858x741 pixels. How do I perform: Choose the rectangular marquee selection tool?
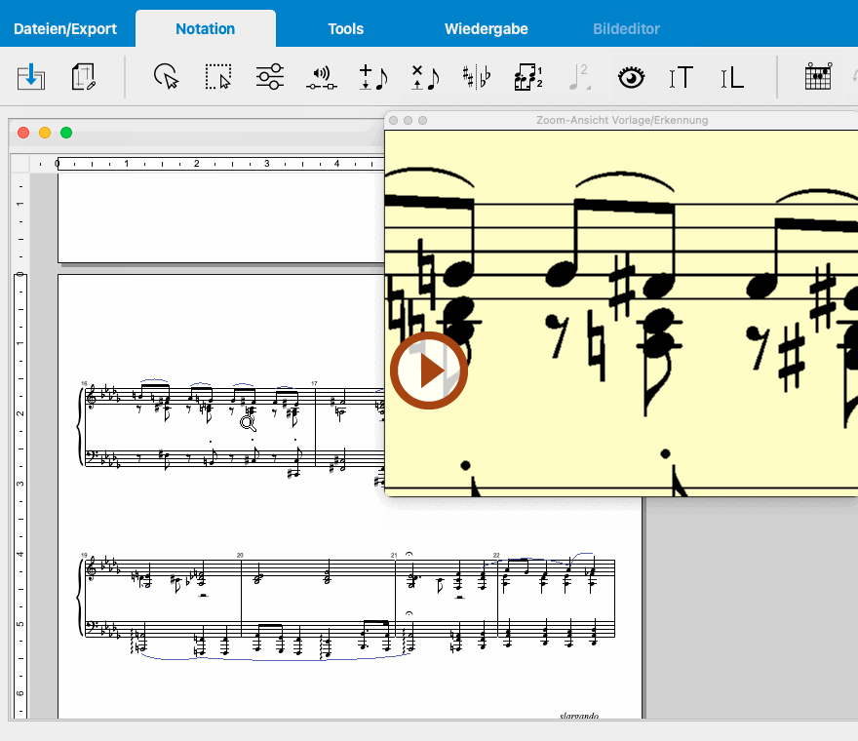(218, 77)
